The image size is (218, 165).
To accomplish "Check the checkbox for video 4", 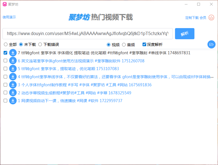I will point(6,77).
